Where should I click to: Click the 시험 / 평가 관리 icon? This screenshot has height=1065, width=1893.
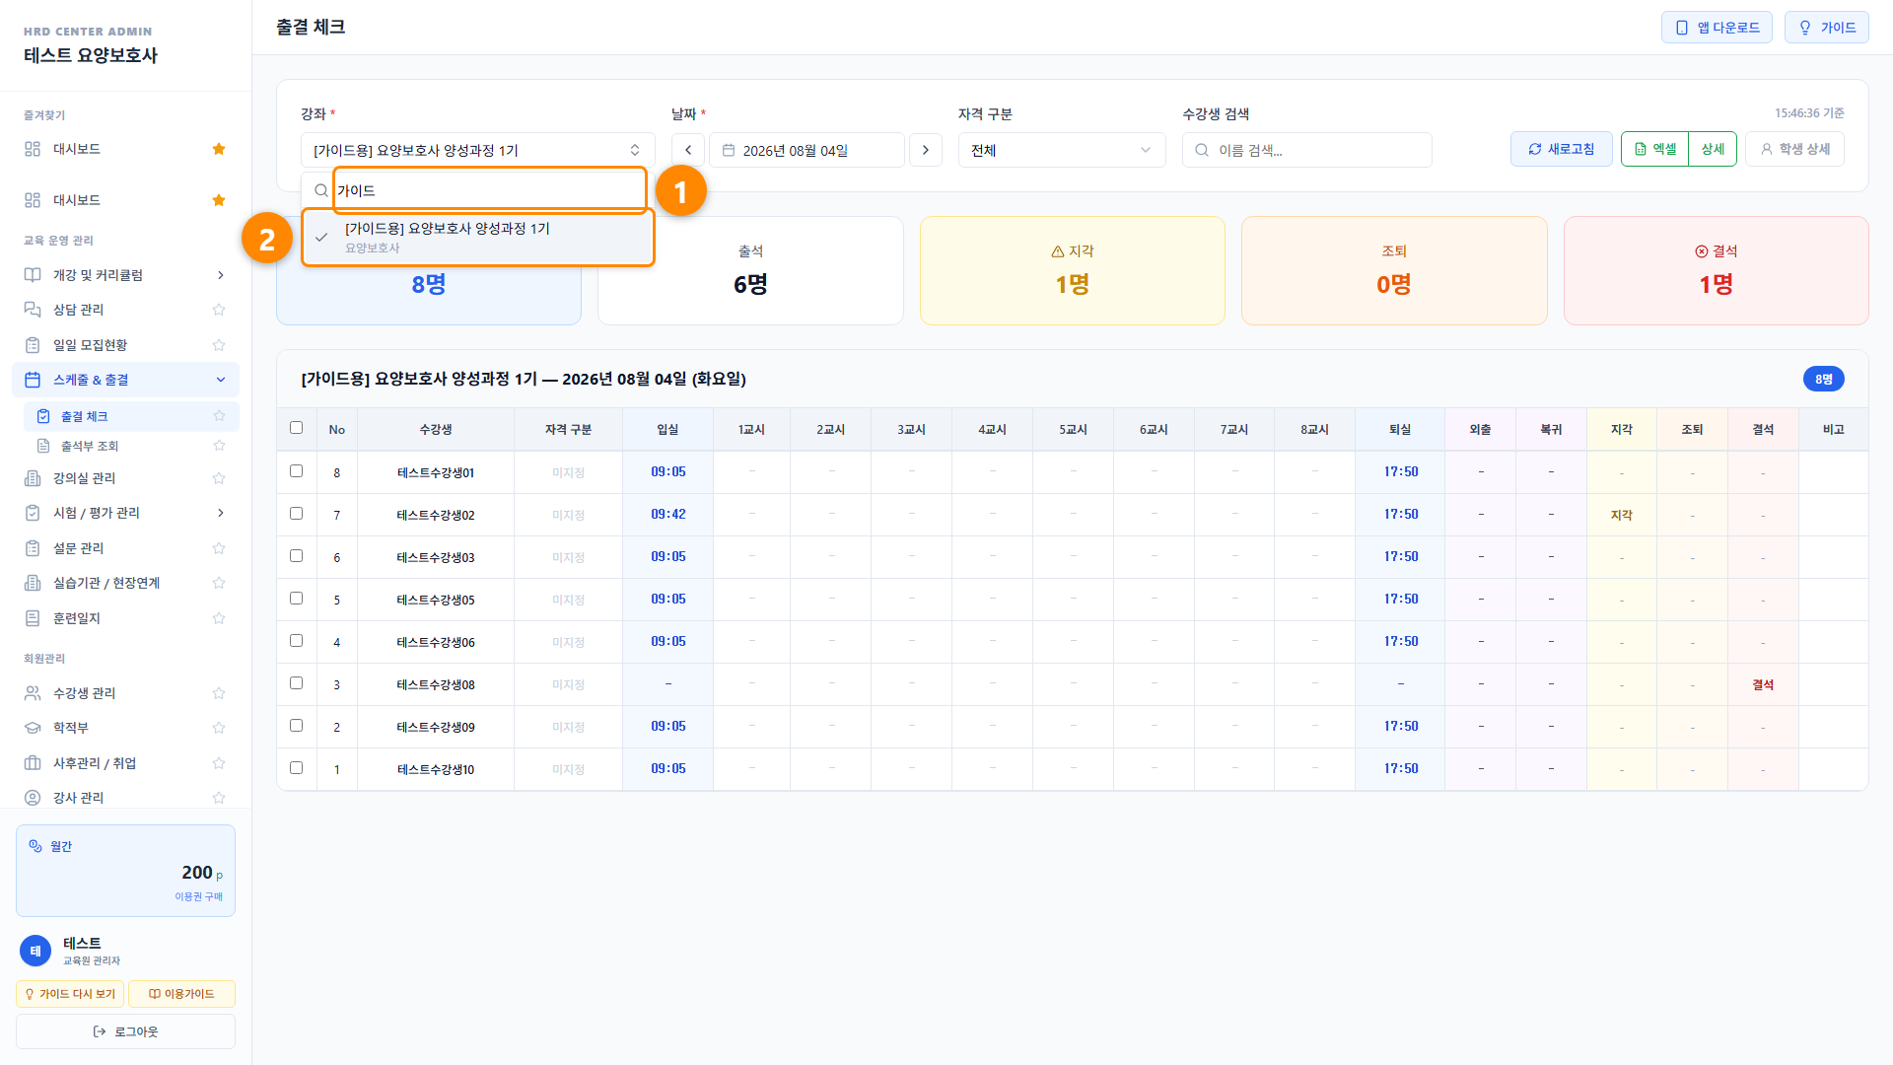(33, 513)
